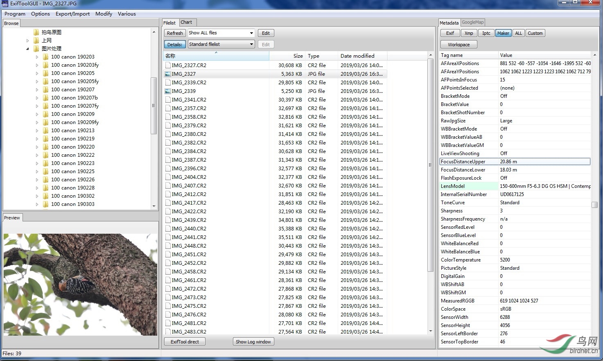
Task: Click the image icon beside IMG_2339 JPG
Action: coord(168,91)
